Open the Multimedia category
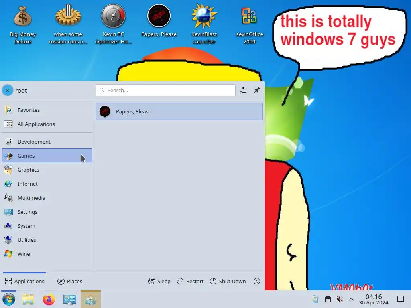This screenshot has width=411, height=308. [47, 198]
